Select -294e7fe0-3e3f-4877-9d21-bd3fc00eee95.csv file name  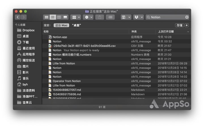coord(84,46)
